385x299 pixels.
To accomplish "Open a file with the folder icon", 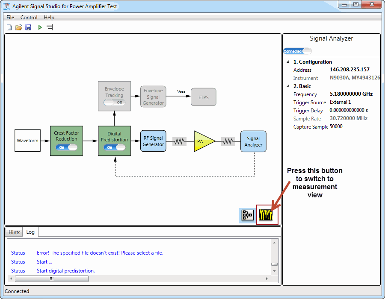I will 19,27.
